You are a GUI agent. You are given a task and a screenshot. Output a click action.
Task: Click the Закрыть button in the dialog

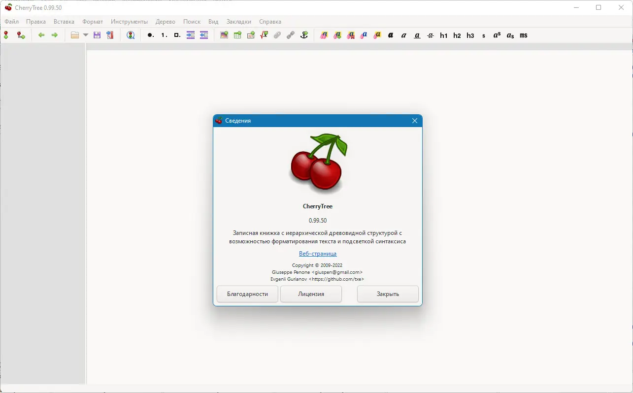[x=388, y=294]
